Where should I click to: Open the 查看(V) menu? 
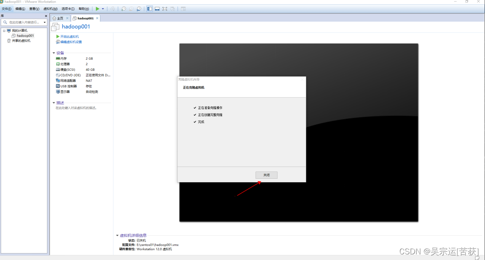coord(34,9)
